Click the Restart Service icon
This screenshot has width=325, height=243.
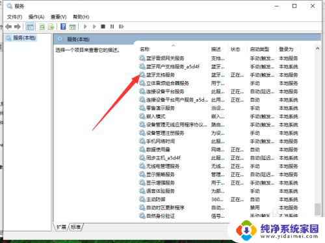[122, 27]
